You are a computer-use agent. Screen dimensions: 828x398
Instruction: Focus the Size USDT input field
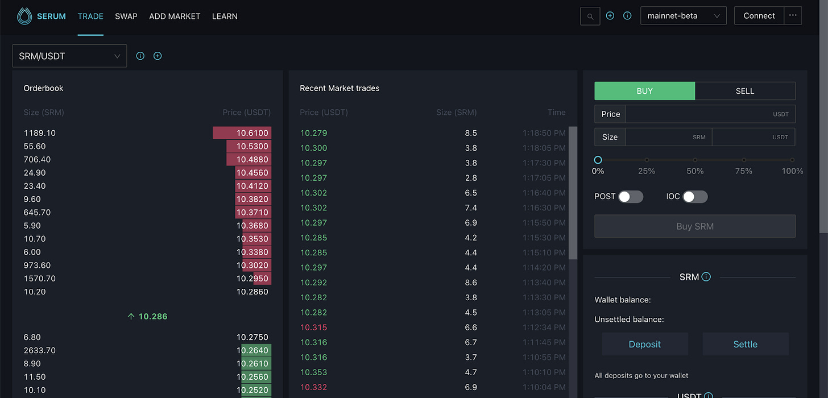pyautogui.click(x=754, y=137)
